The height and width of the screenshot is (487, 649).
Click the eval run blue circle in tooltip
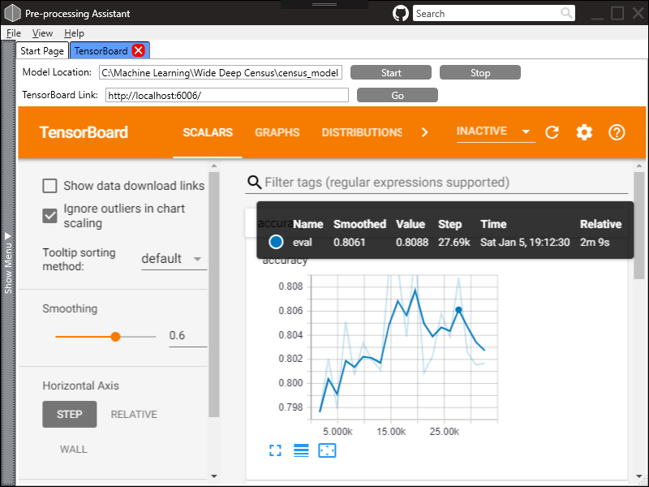tap(276, 242)
